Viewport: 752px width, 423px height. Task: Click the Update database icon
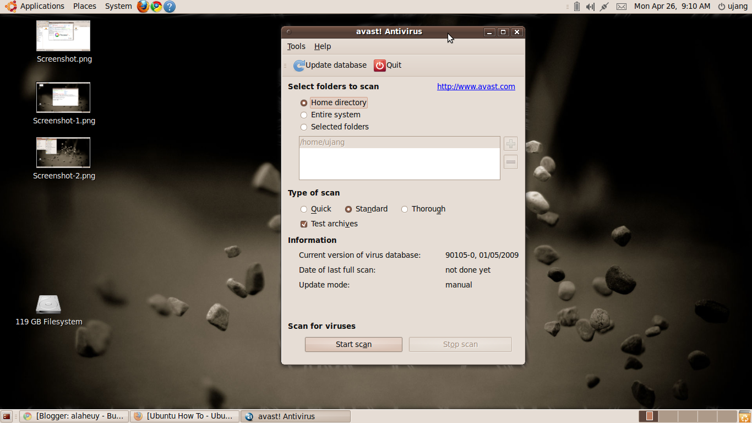299,65
